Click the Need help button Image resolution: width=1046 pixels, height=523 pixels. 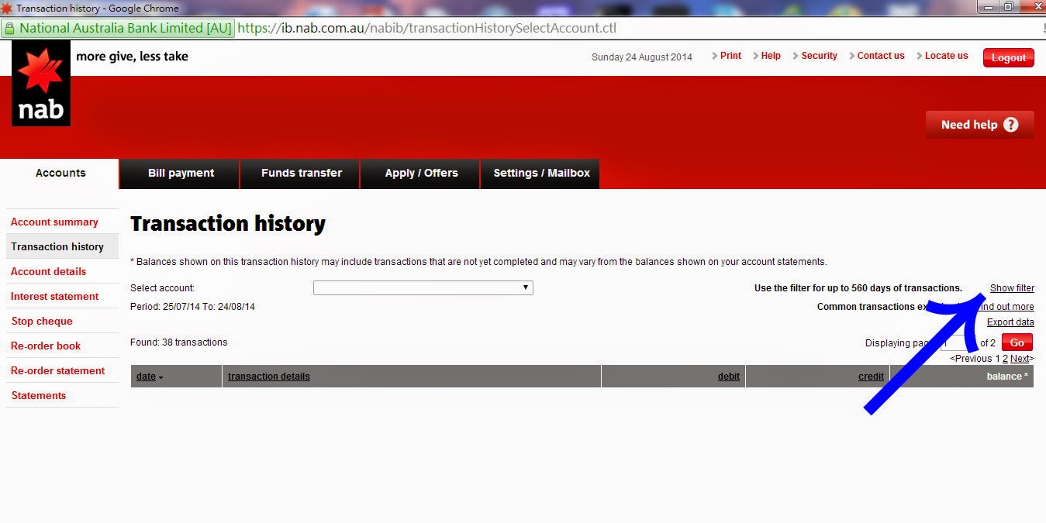point(979,125)
